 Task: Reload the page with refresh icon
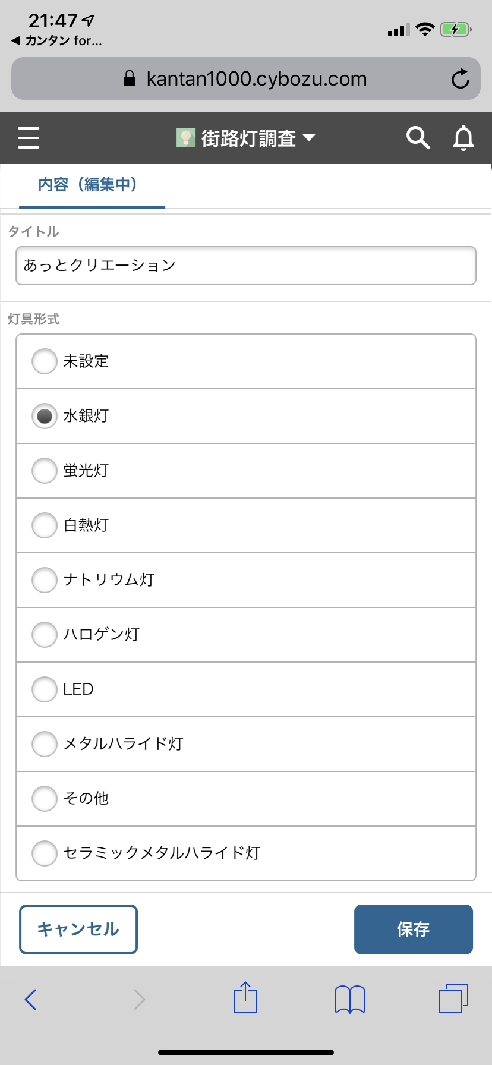(460, 78)
